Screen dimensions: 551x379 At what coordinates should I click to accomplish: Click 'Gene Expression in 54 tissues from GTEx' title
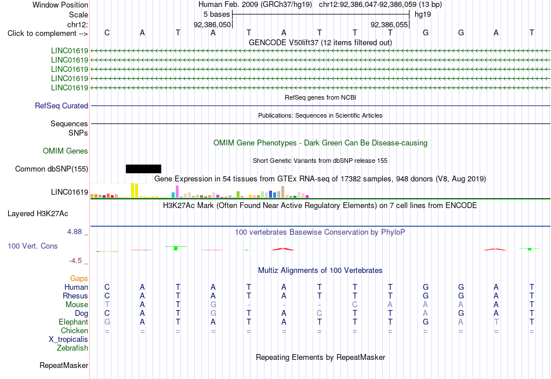click(x=320, y=179)
